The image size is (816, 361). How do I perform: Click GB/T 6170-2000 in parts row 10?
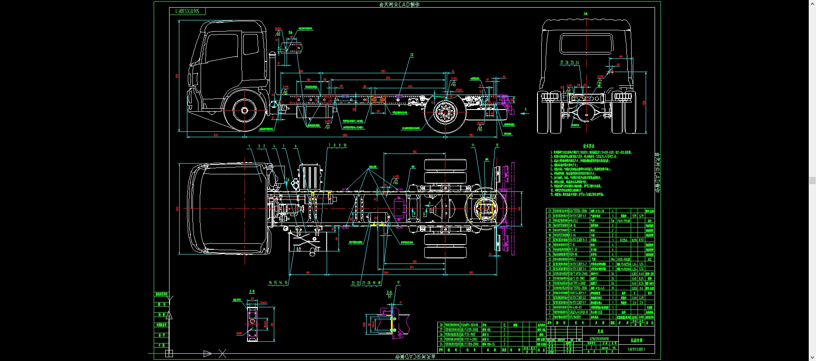(x=578, y=274)
